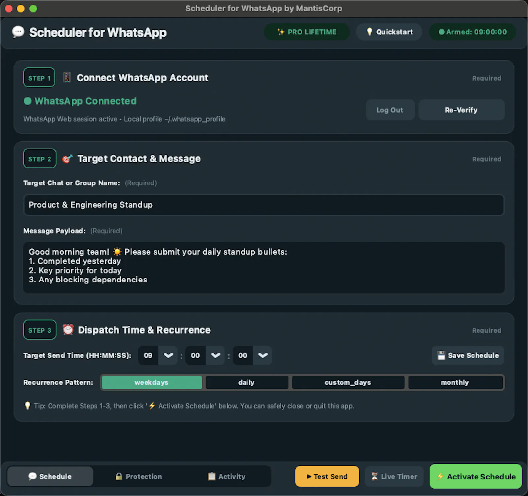The image size is (528, 496).
Task: Click the Re-Verify button
Action: [x=461, y=110]
